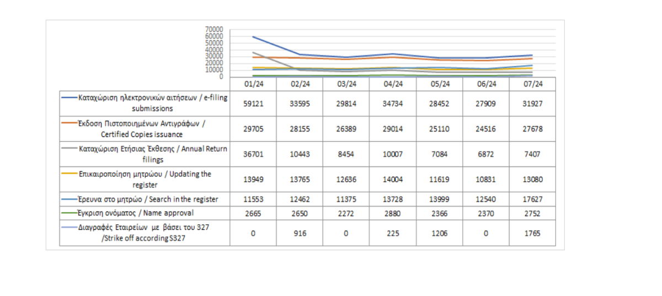Screen dimensions: 662x296
Task: Select the cell with value 14004
Action: click(393, 179)
